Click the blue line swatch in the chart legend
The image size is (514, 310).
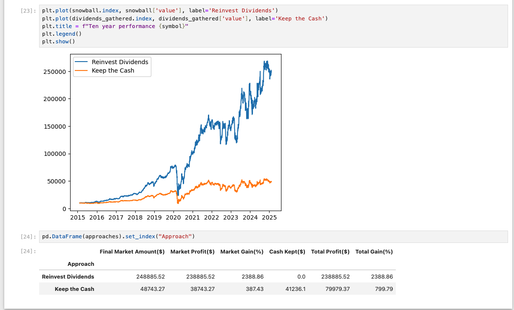pyautogui.click(x=82, y=62)
